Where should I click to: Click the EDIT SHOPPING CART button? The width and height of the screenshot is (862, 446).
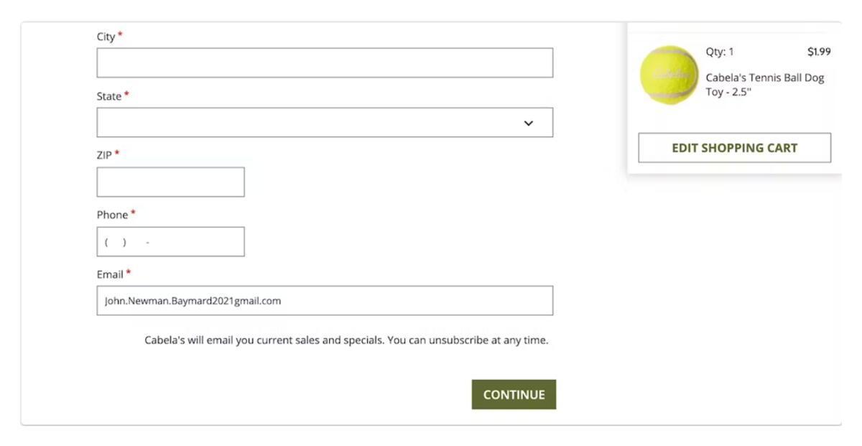pos(734,148)
